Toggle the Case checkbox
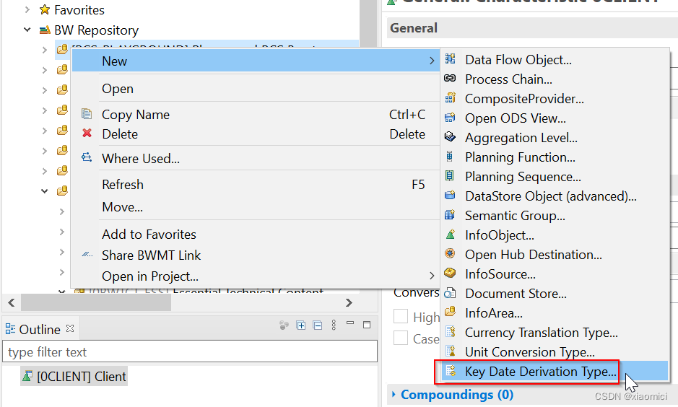 pos(401,338)
